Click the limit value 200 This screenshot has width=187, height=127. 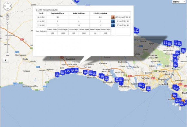(74, 33)
